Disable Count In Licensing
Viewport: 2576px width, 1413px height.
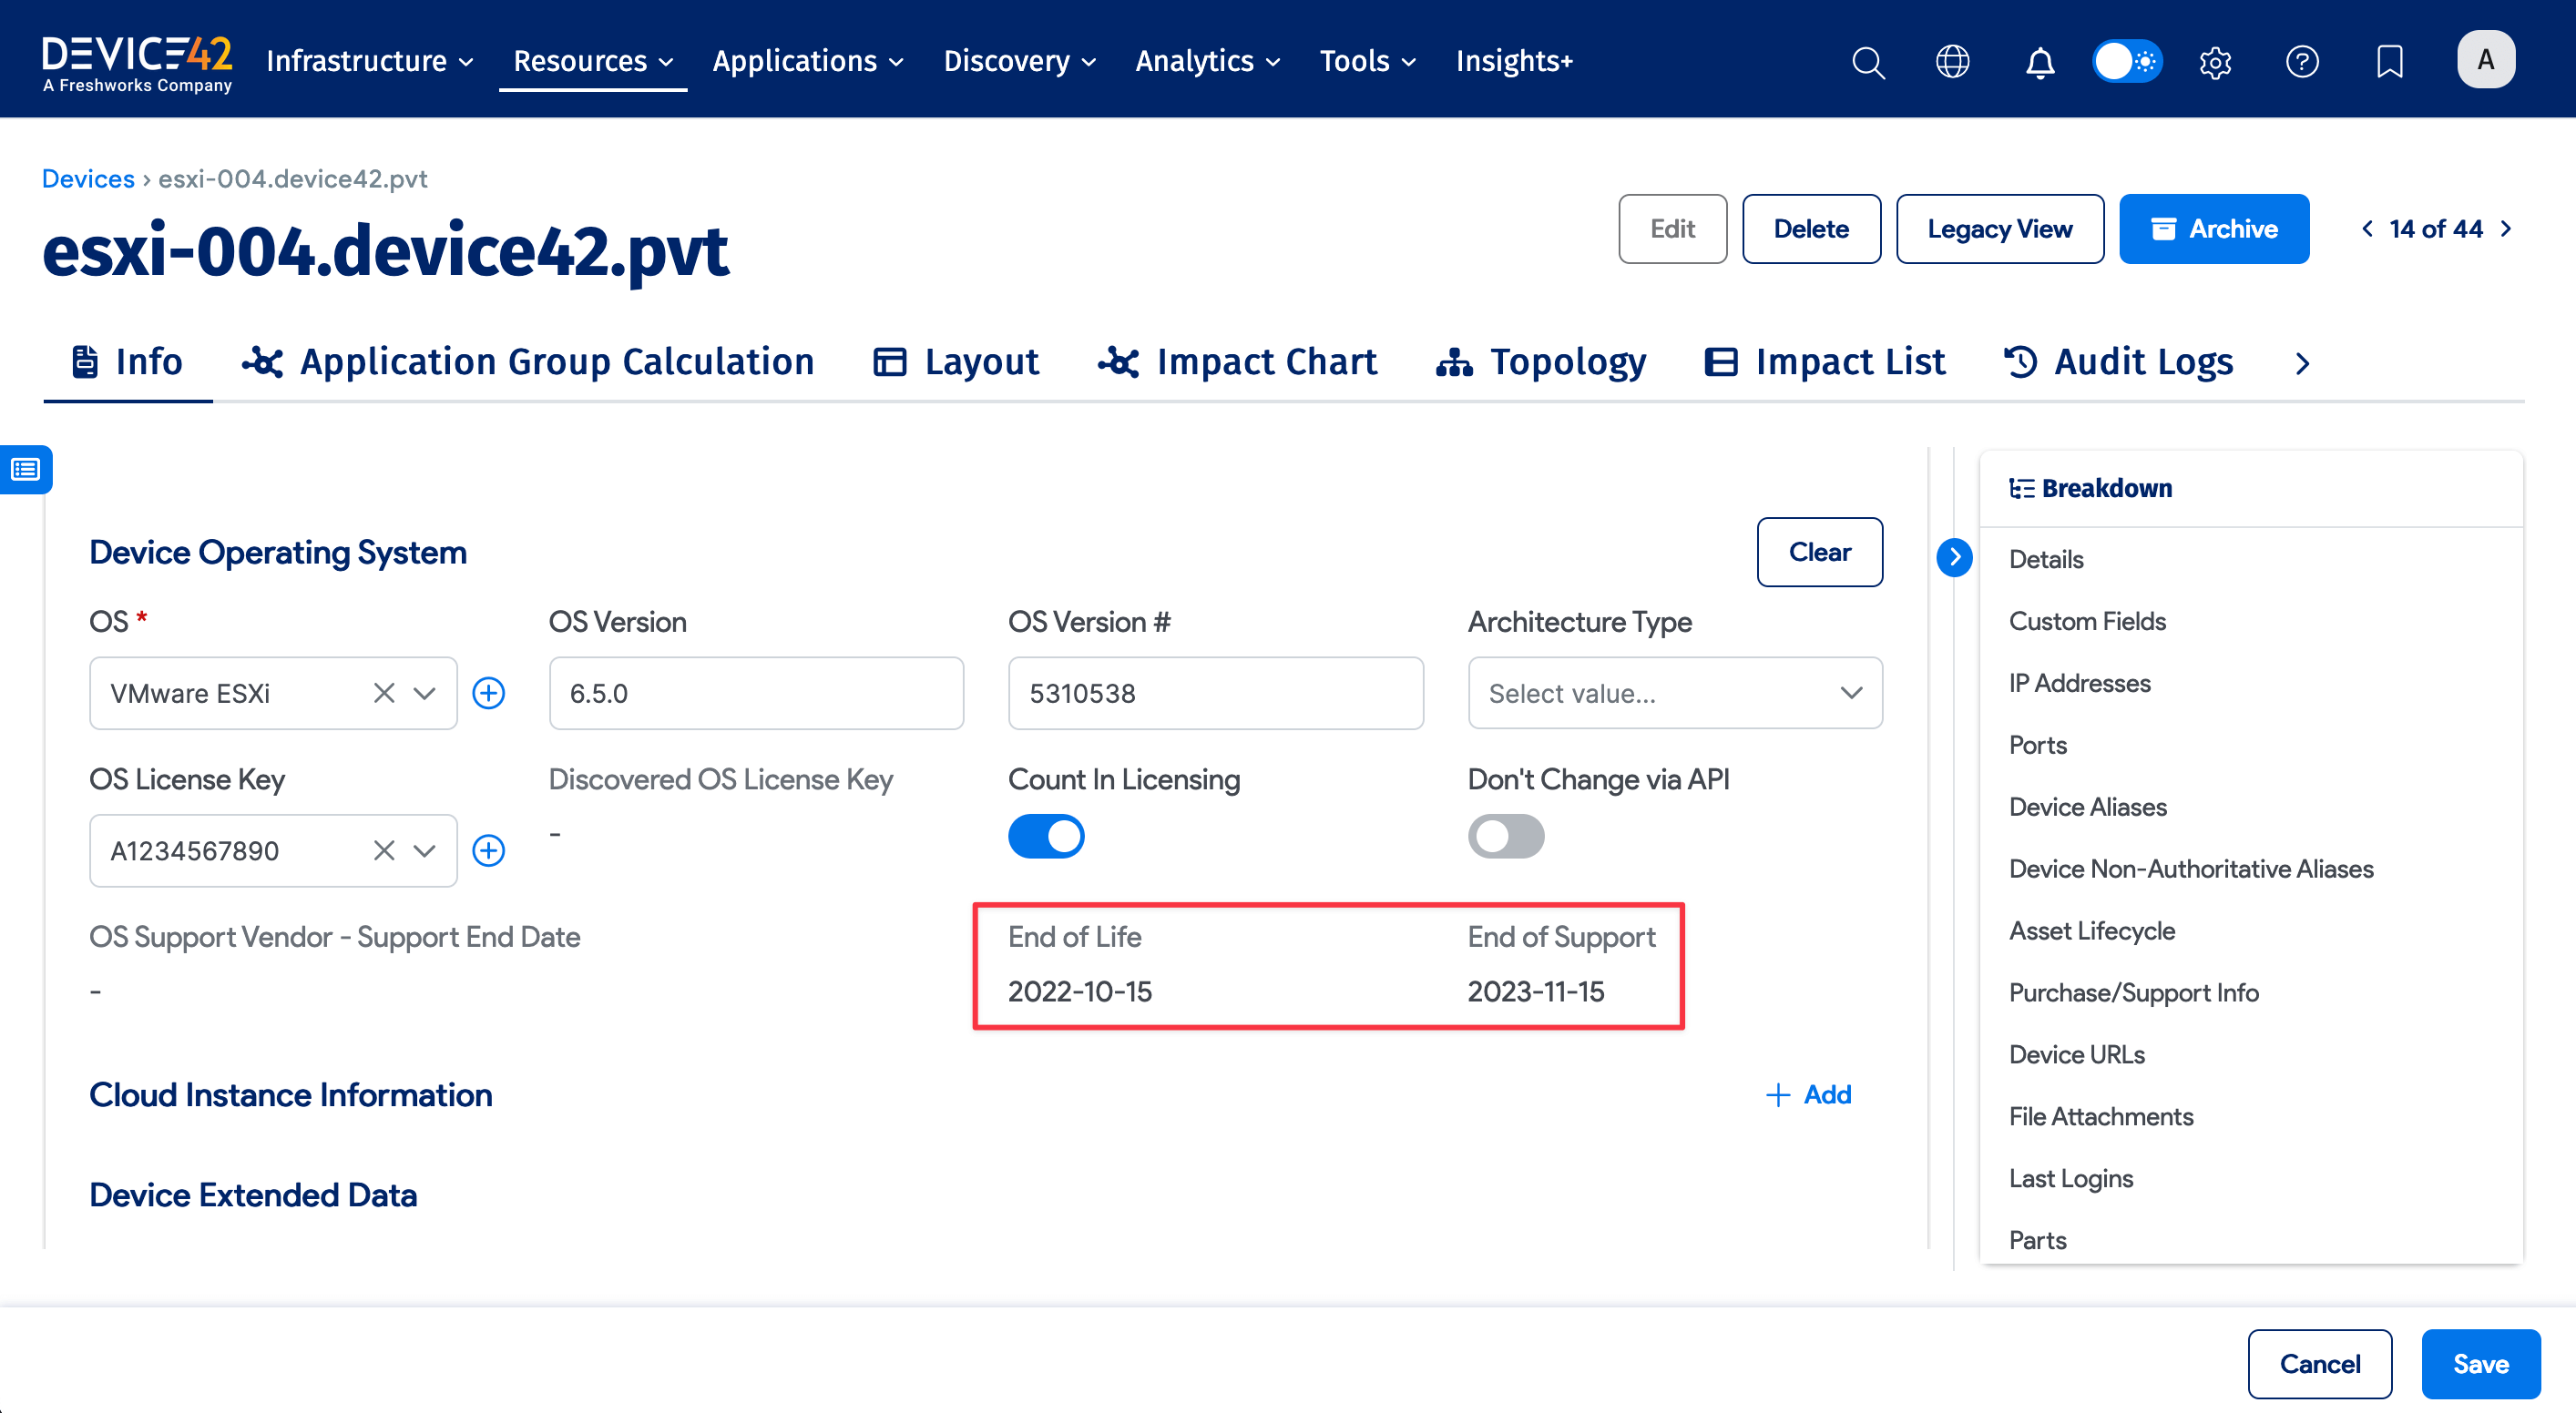click(1046, 837)
